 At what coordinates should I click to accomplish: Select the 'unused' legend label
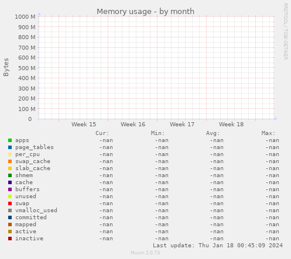tap(26, 196)
